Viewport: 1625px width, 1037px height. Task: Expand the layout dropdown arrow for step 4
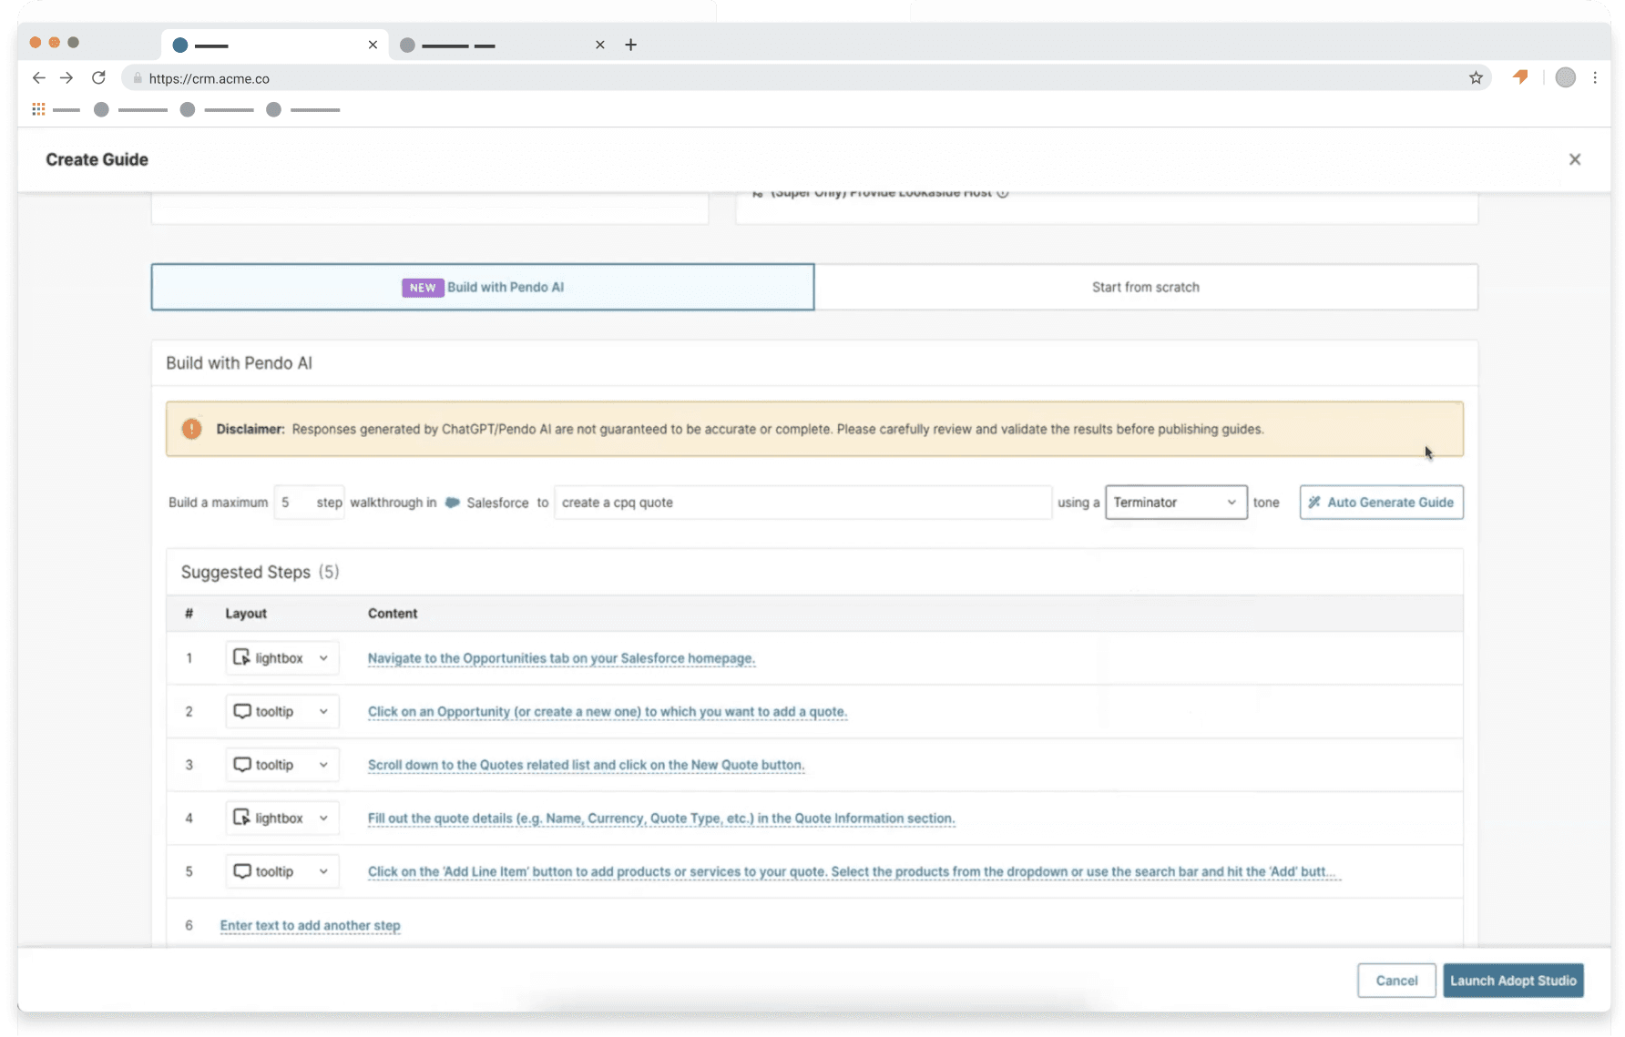tap(323, 818)
